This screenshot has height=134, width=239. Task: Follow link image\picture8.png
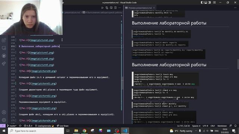[x=41, y=59]
